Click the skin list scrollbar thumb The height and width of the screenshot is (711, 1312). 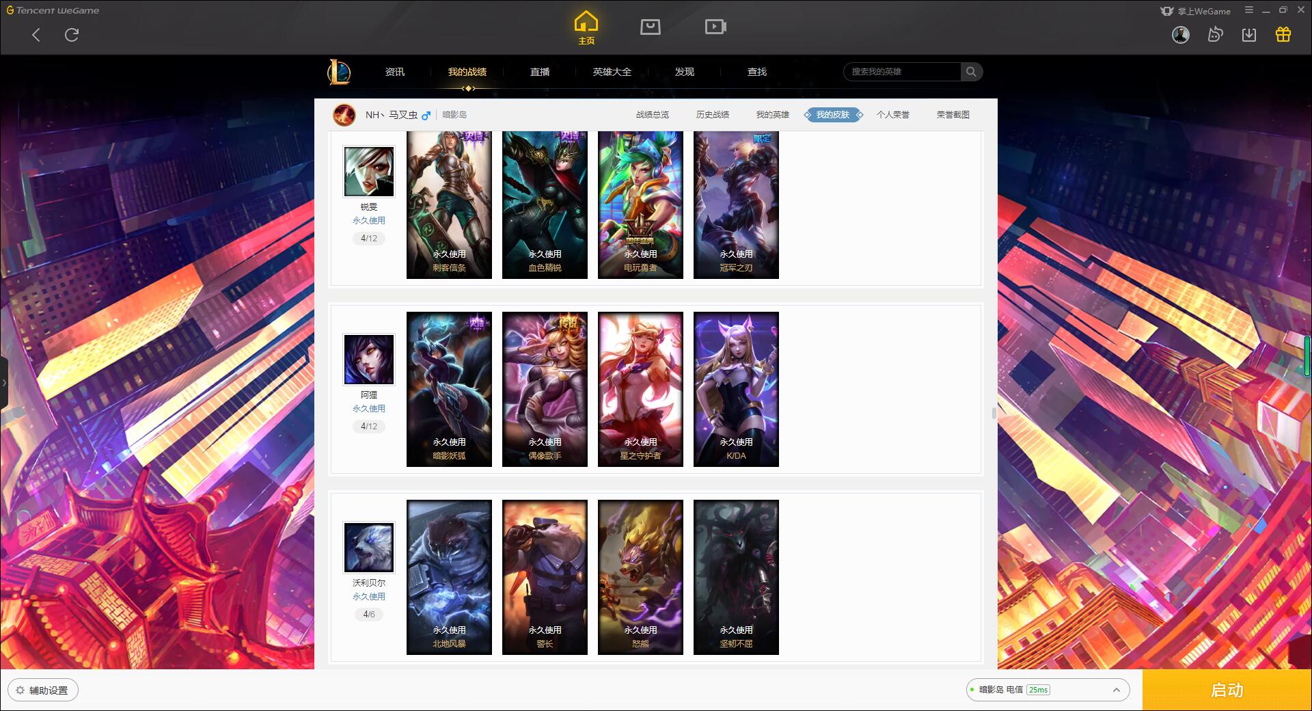994,413
